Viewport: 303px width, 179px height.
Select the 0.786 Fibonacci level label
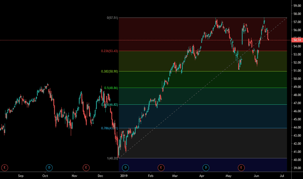tap(109, 128)
